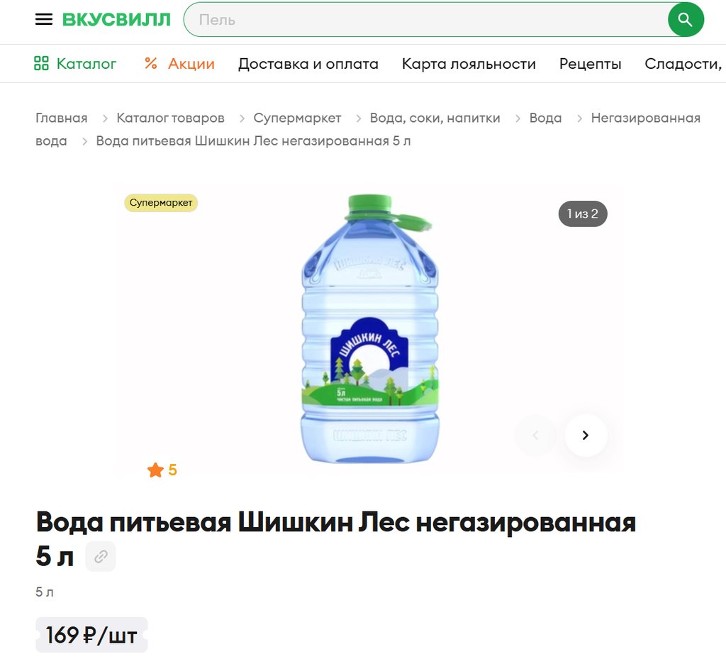Click the previous photo arrow

click(536, 436)
